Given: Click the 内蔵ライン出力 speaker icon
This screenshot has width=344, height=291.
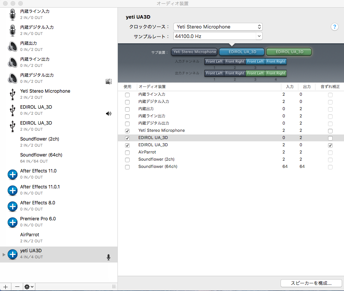Looking at the screenshot, I should 13,63.
